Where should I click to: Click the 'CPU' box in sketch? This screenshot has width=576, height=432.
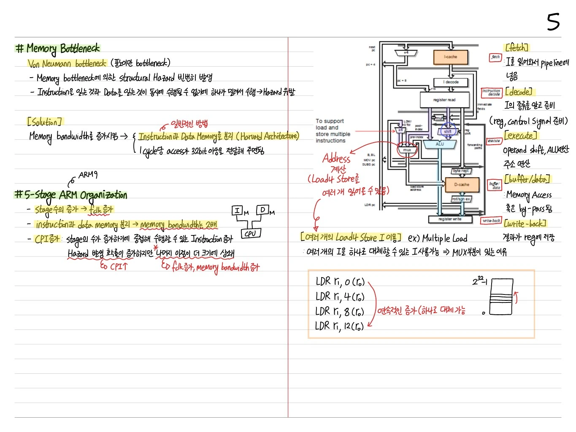251,233
